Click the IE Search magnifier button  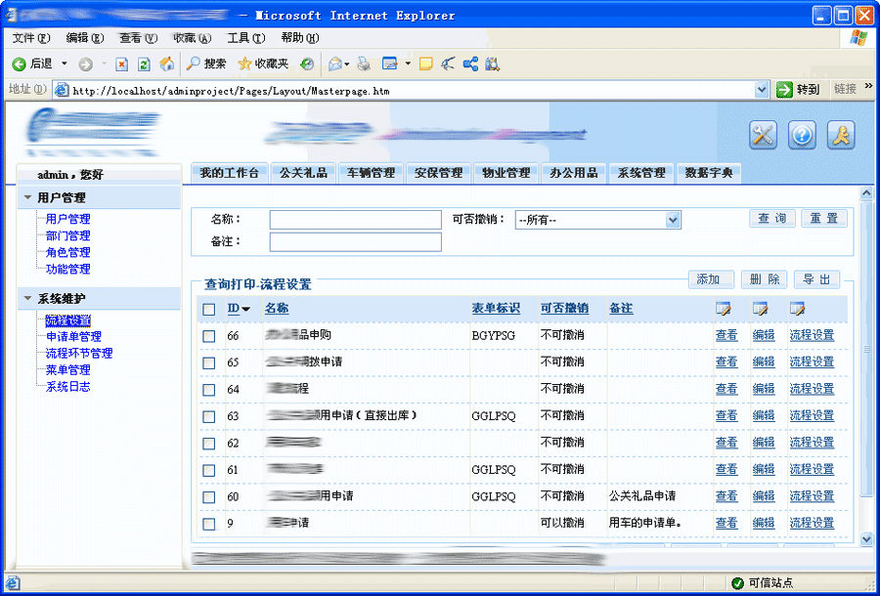tap(205, 64)
